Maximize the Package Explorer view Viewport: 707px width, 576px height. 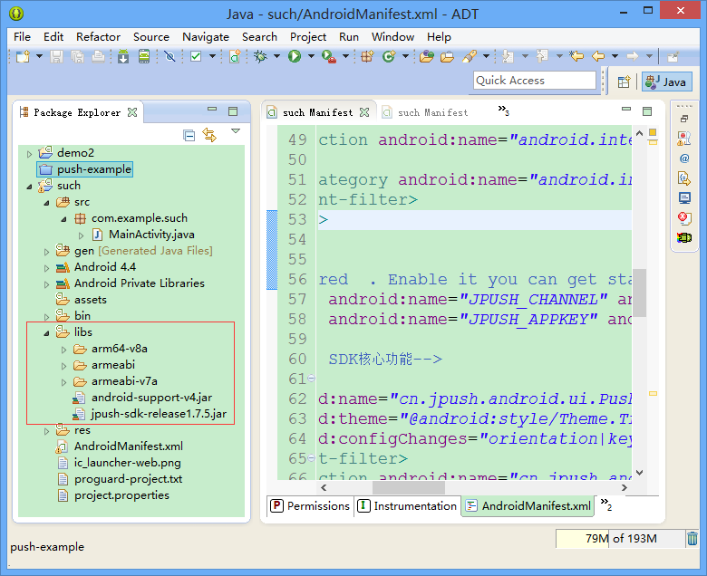[233, 111]
